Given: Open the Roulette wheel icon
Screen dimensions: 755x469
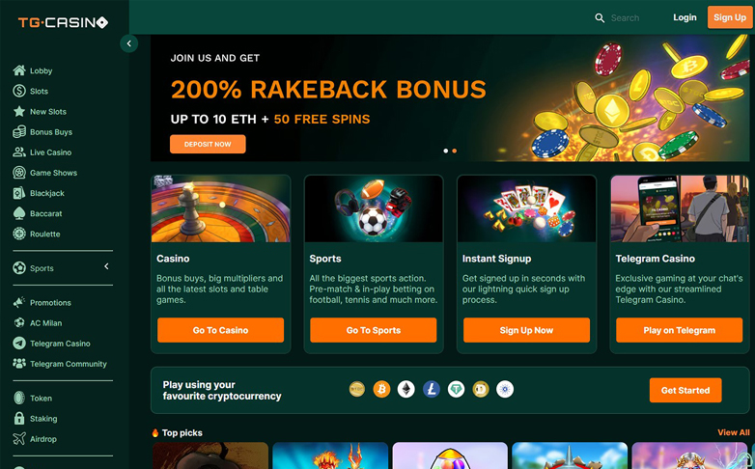Looking at the screenshot, I should pos(19,234).
